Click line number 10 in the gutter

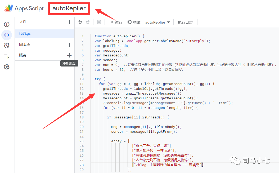click(x=82, y=79)
